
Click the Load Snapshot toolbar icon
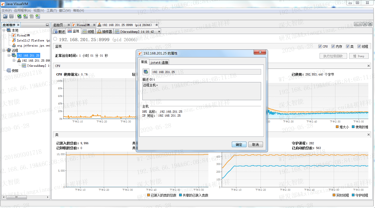(x=5, y=16)
